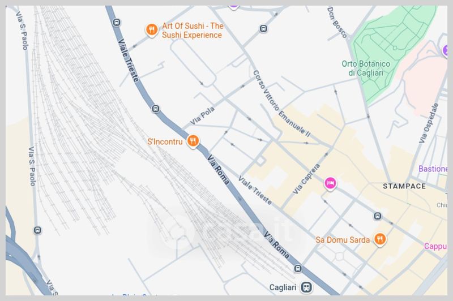
Task: Select the bus stop near Via Pola on Viale Trieste
Action: [155, 109]
